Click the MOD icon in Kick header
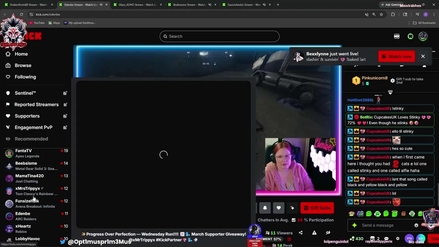 click(x=397, y=36)
